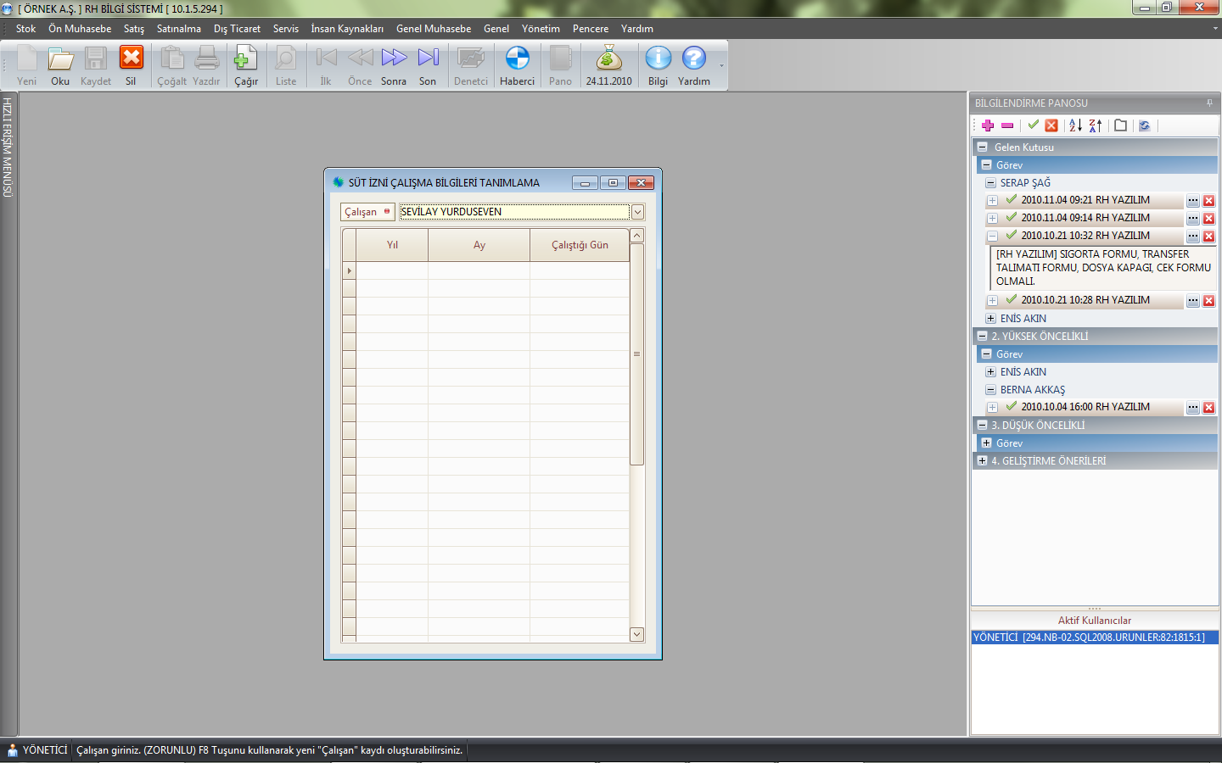Open the Çalışan employee dropdown arrow
This screenshot has width=1222, height=763.
click(637, 212)
